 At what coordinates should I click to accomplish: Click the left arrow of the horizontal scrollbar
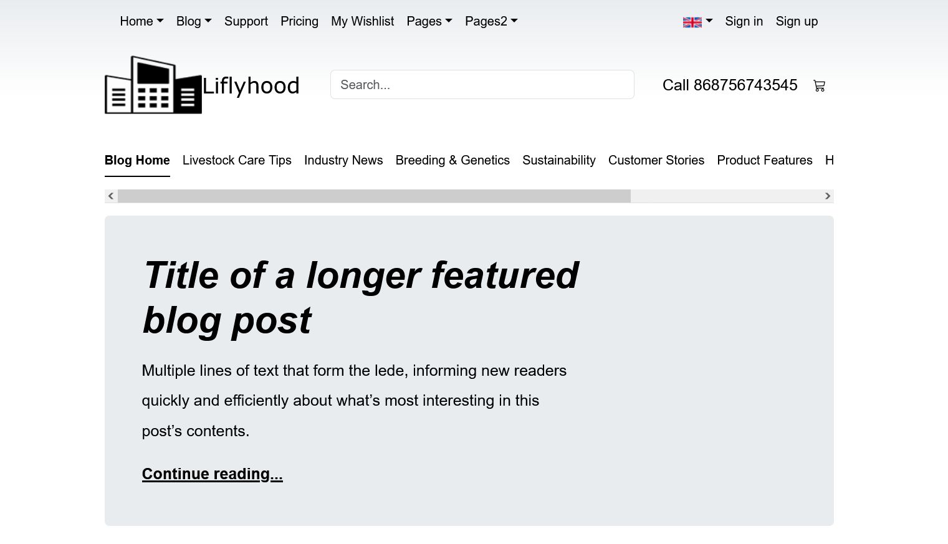(111, 196)
